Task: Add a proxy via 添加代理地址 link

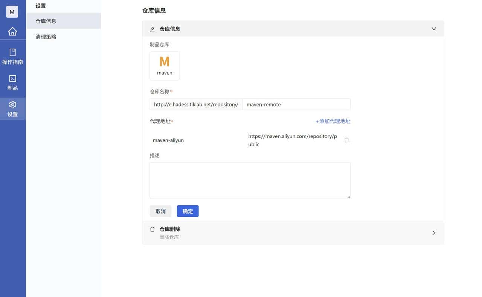Action: [x=333, y=121]
